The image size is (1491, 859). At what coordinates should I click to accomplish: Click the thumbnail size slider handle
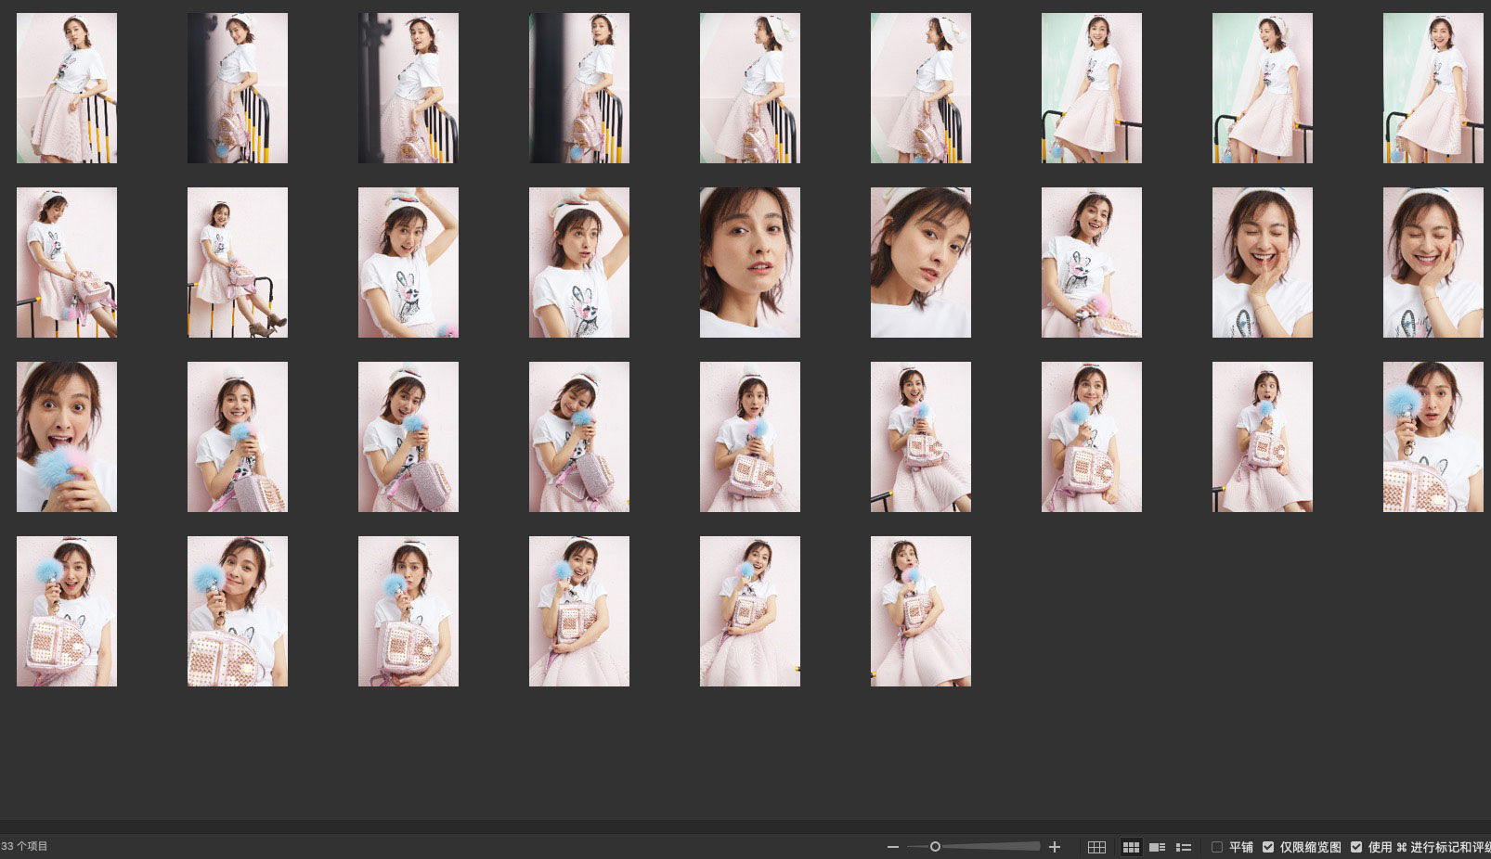[x=935, y=847]
